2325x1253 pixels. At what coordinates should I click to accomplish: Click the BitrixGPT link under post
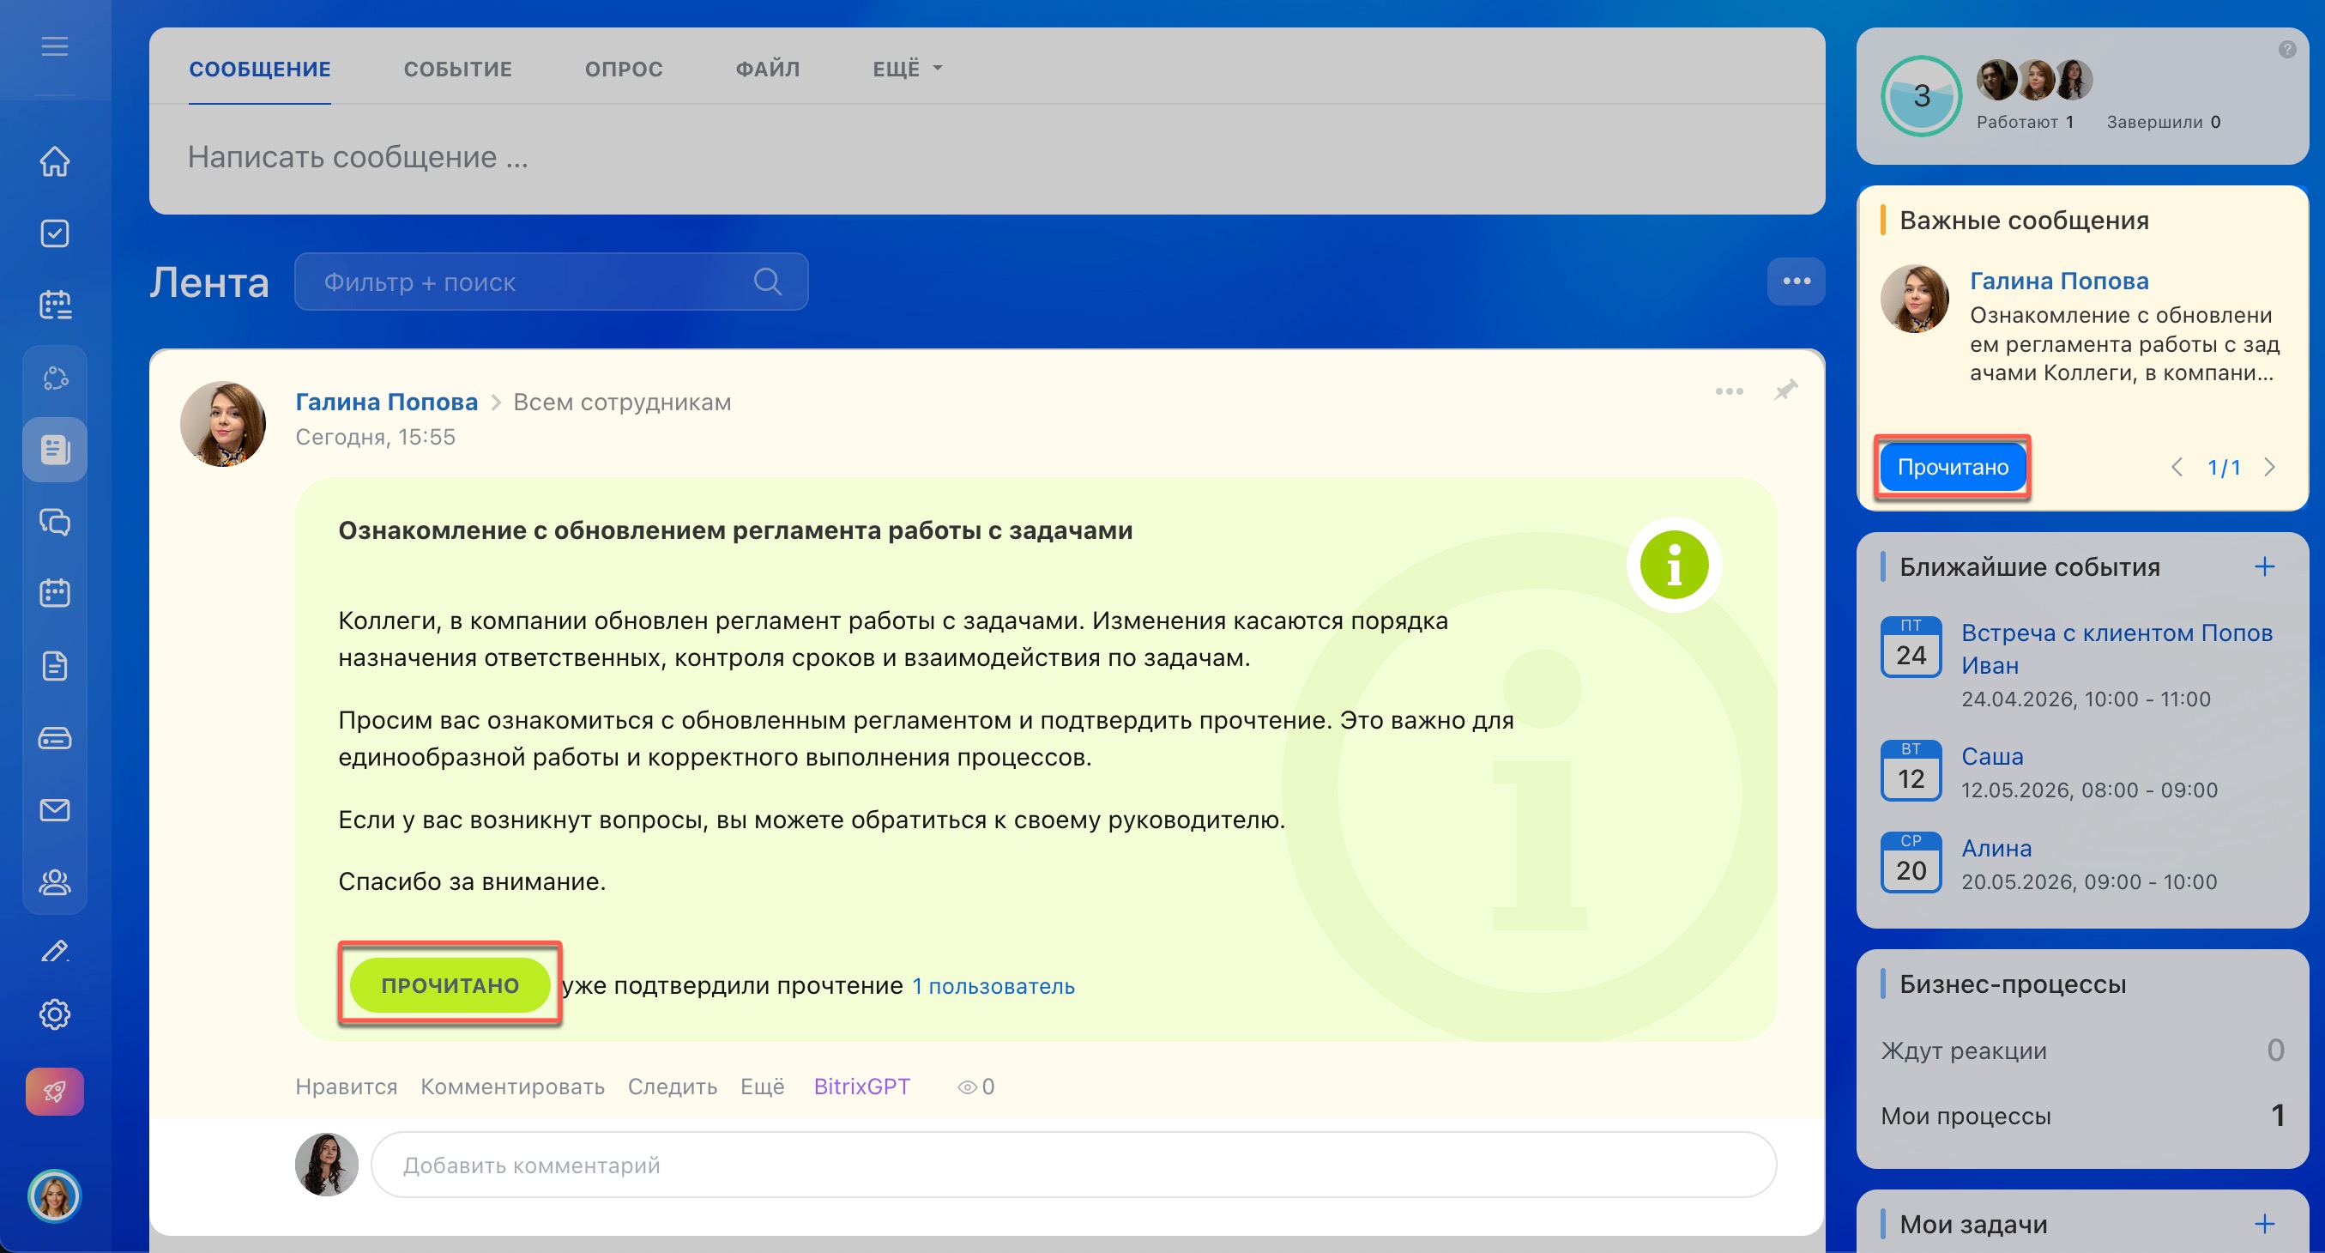(x=861, y=1087)
